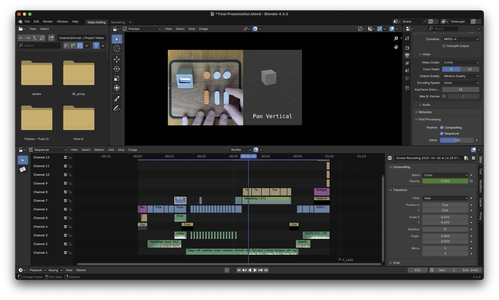Uncheck Sequencer pipeline checkbox
The height and width of the screenshot is (300, 499).
(x=442, y=133)
